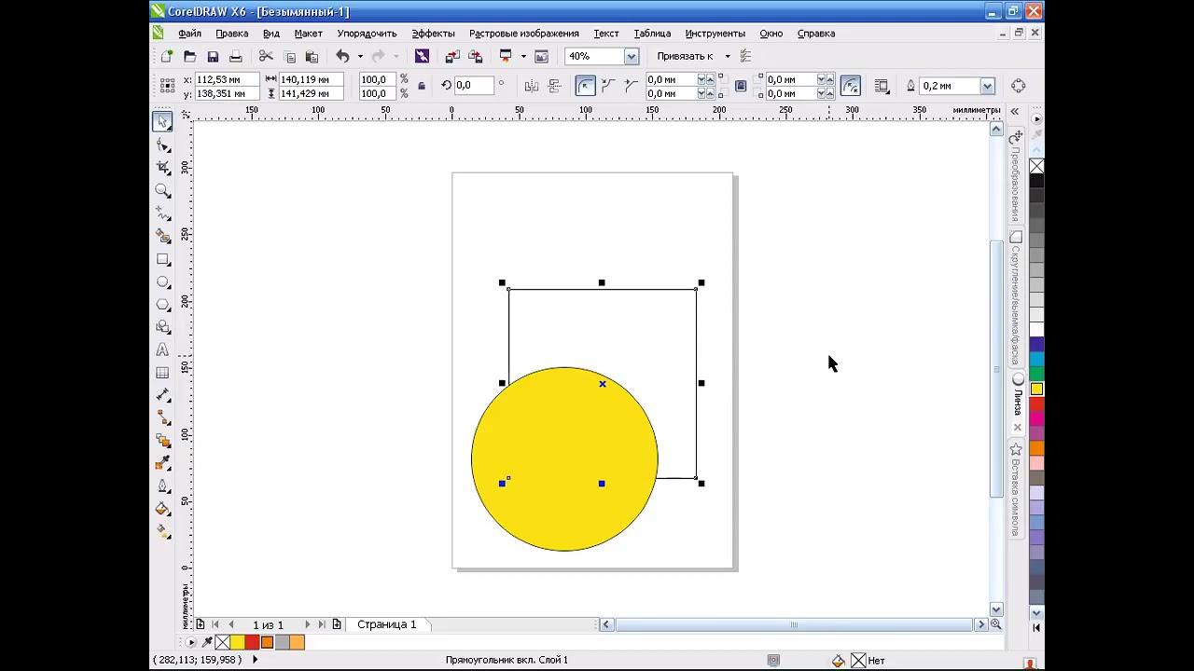The height and width of the screenshot is (671, 1194).
Task: Undo the last action
Action: click(342, 57)
